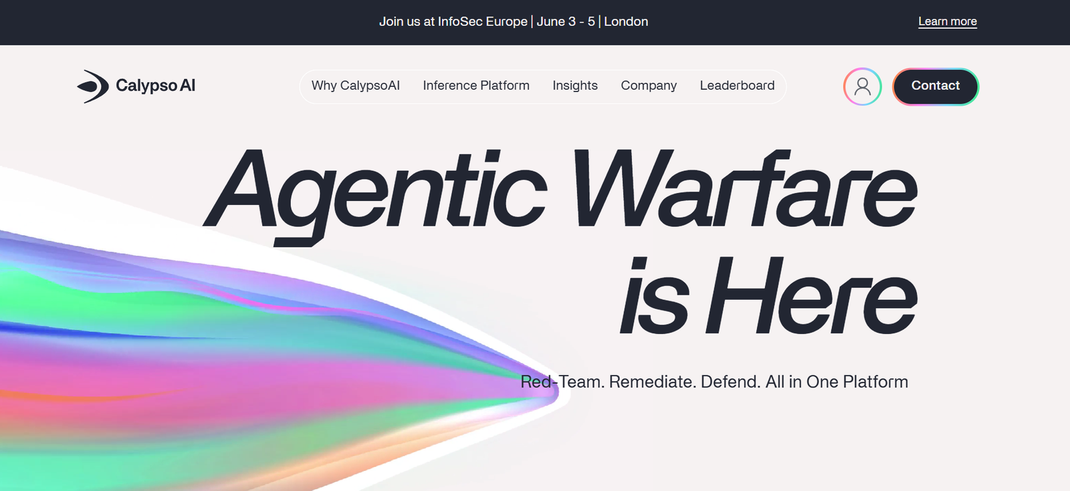Click the CalypsoAI fish-shaped logo mark
This screenshot has height=491, width=1070.
point(93,86)
